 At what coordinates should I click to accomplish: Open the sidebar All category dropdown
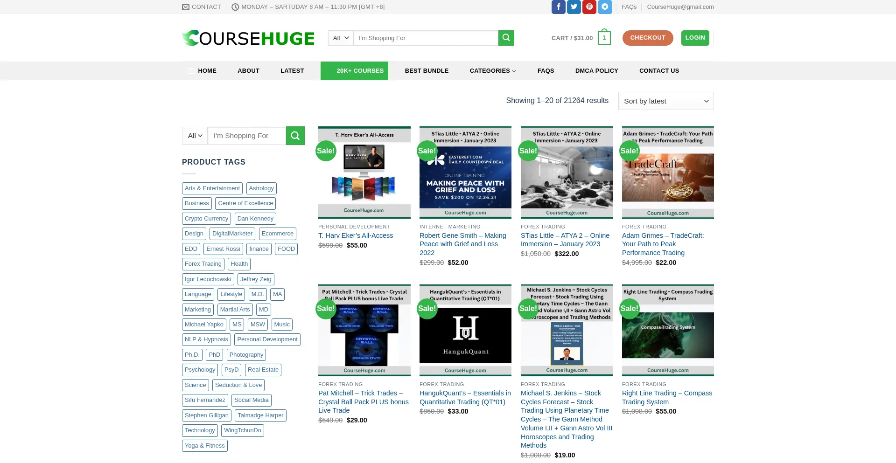195,136
